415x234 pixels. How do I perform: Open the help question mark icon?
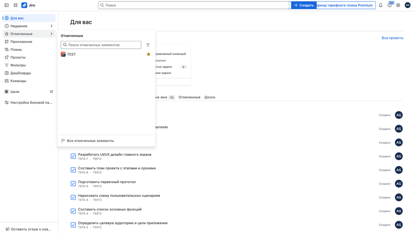tap(389, 5)
